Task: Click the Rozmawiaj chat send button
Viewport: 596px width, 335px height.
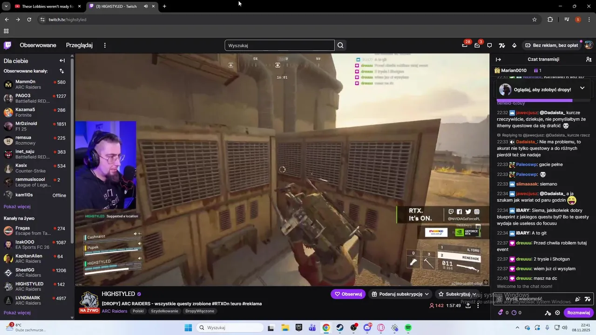Action: (578, 313)
